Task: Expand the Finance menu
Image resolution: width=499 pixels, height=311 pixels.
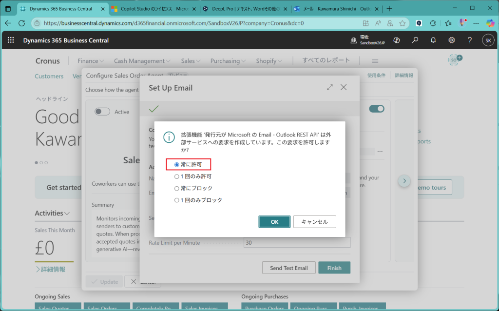Action: coord(91,61)
